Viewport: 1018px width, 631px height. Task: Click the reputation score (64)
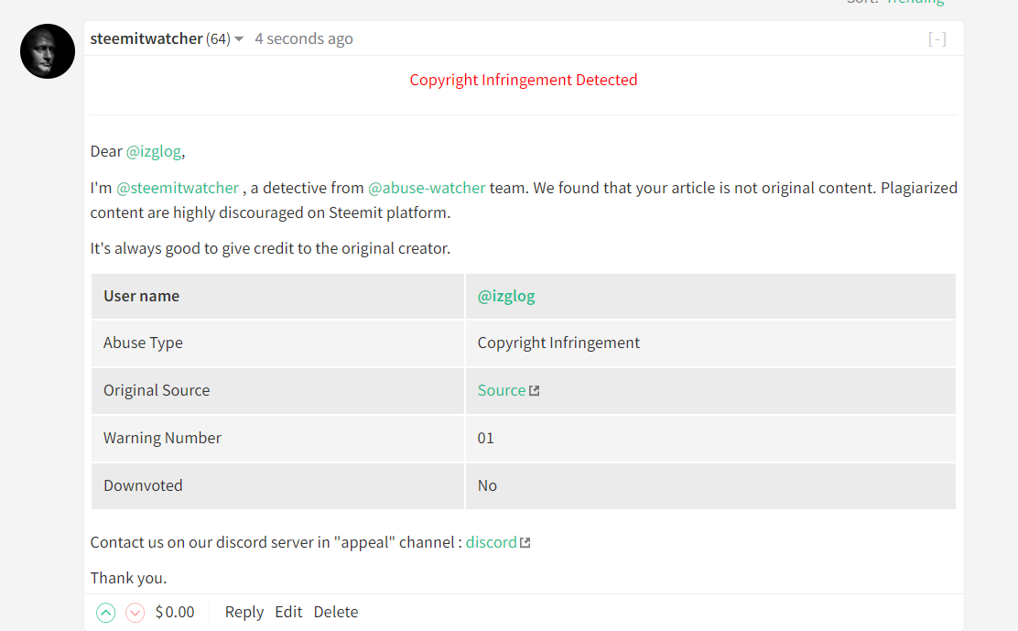point(218,39)
